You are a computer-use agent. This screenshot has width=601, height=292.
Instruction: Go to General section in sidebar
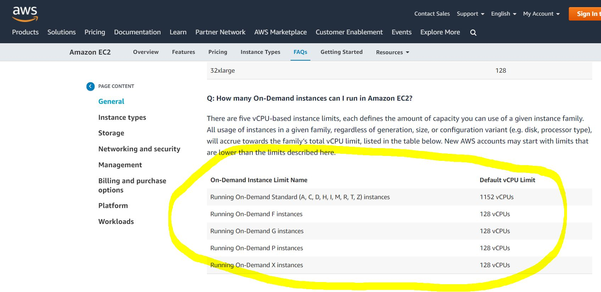pos(111,101)
